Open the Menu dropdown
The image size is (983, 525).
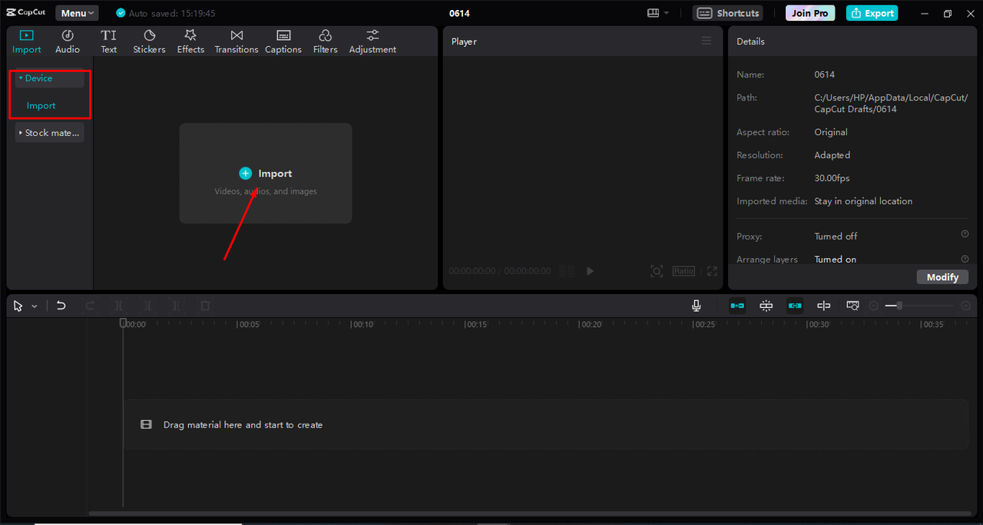(77, 13)
